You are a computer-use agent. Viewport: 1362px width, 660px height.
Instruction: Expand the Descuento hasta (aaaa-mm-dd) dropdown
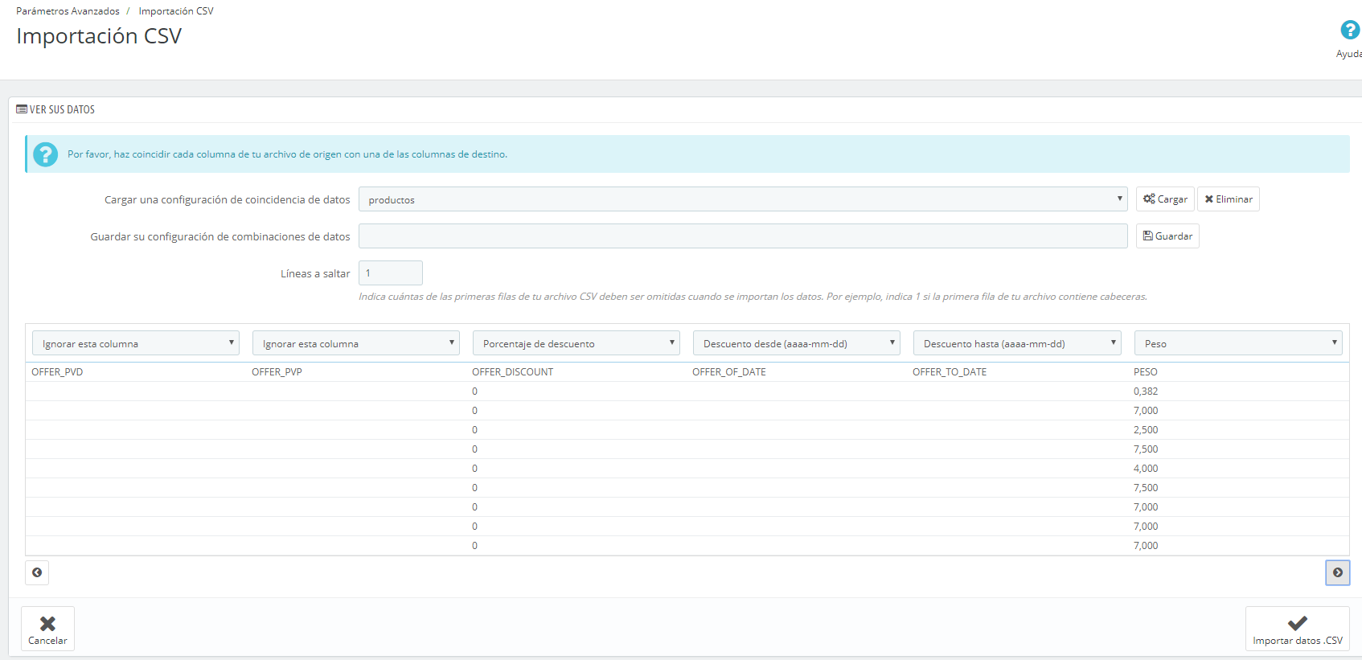(x=1017, y=343)
